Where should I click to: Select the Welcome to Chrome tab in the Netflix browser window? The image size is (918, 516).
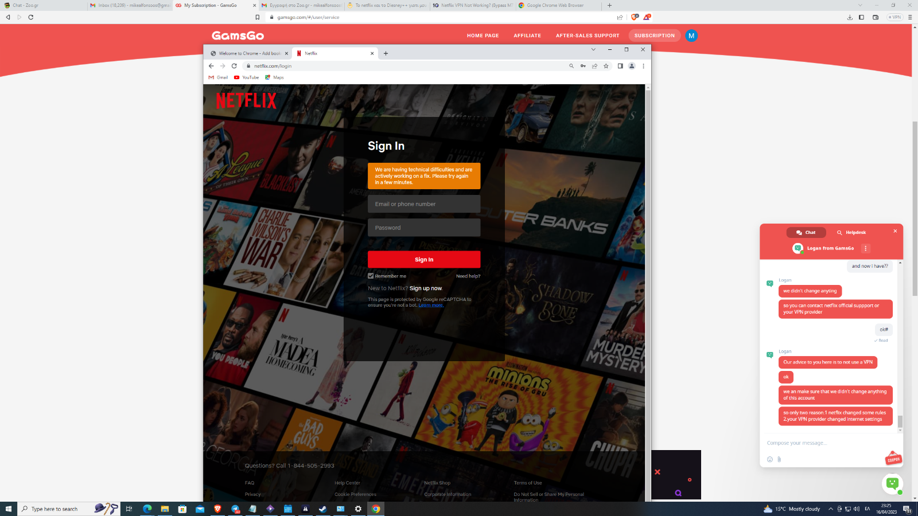tap(248, 53)
